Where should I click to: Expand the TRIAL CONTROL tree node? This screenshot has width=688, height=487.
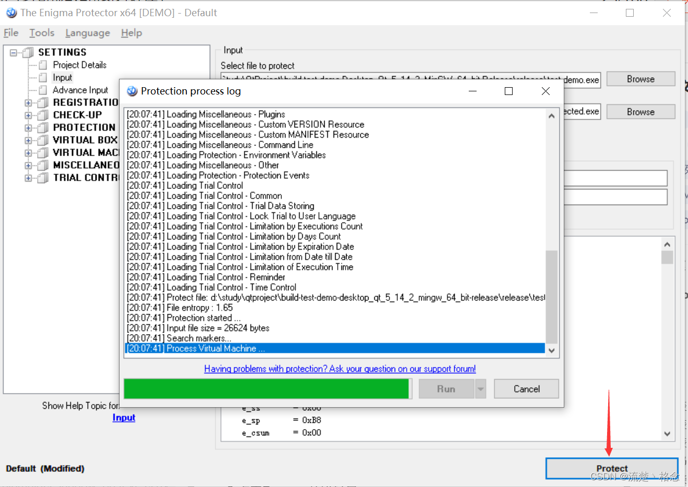pyautogui.click(x=28, y=178)
